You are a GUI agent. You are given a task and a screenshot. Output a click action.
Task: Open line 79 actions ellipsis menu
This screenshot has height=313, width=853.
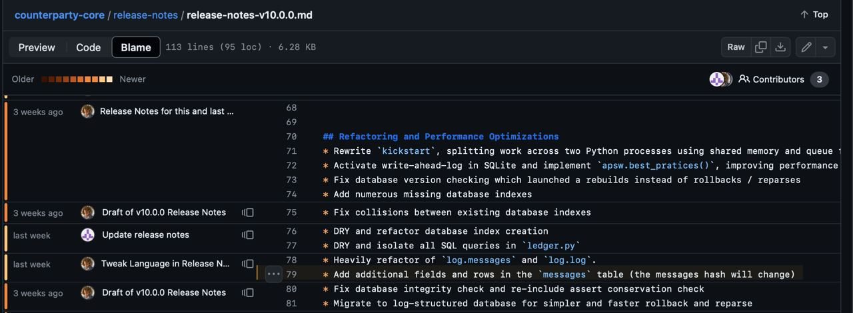[273, 274]
